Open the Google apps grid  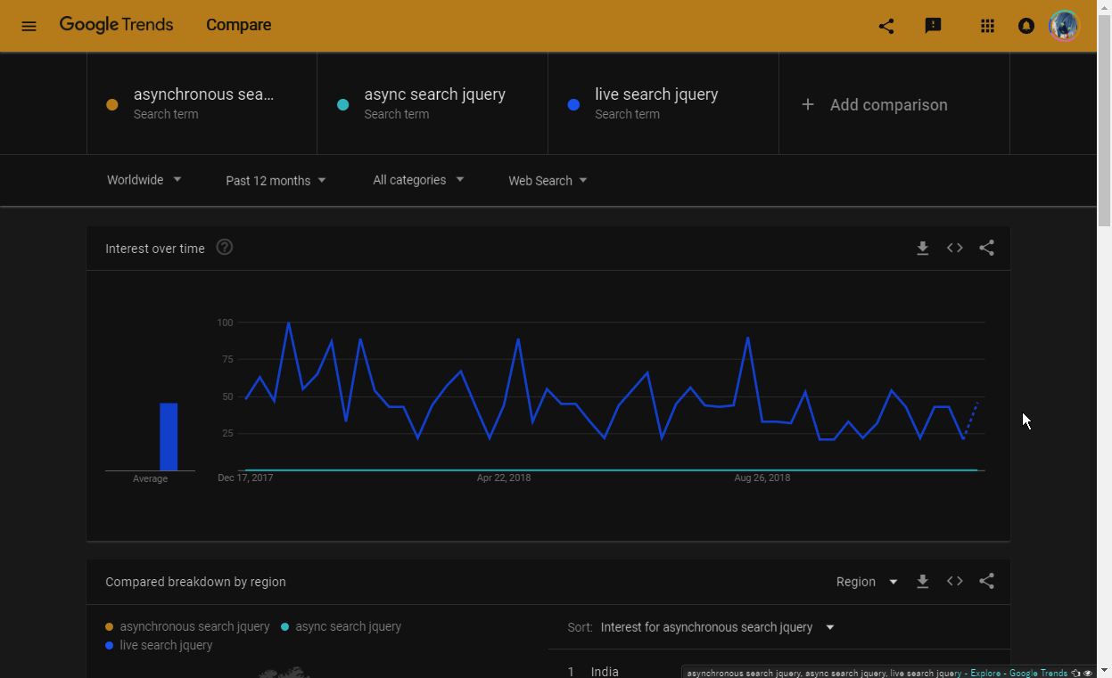986,26
